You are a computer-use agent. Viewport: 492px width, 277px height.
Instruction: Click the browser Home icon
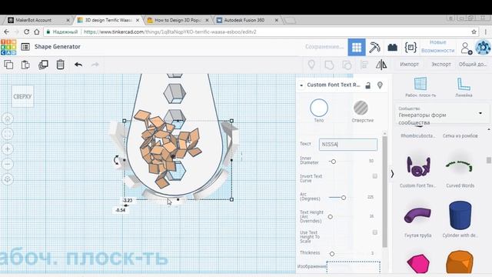tap(37, 32)
